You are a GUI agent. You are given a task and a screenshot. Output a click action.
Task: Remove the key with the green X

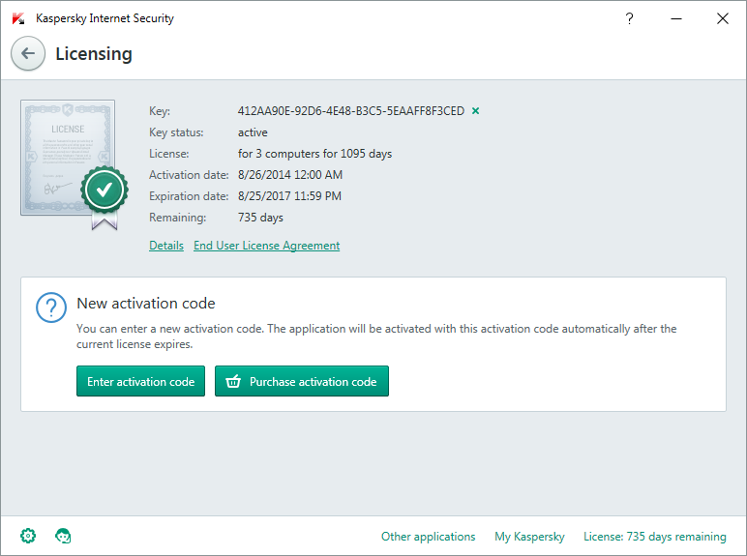tap(475, 111)
